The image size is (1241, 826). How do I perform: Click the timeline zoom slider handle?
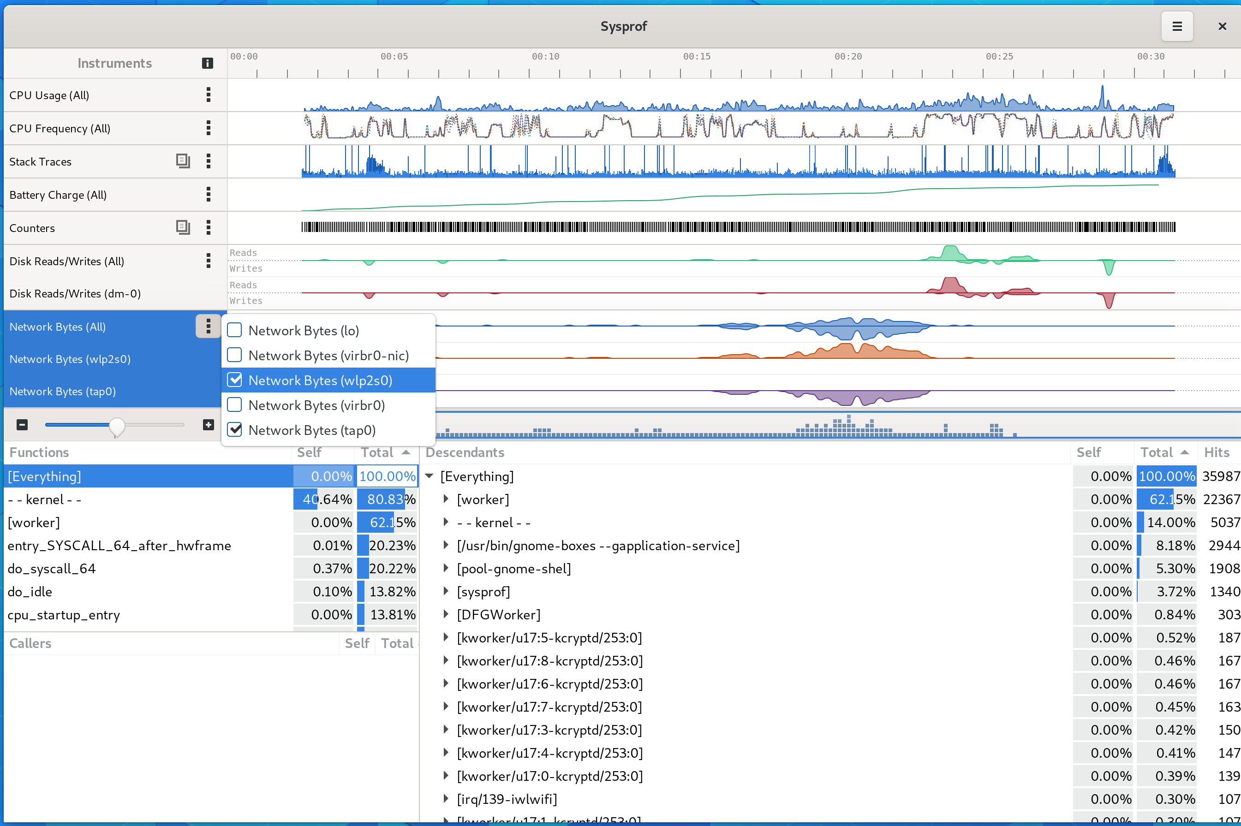(117, 426)
